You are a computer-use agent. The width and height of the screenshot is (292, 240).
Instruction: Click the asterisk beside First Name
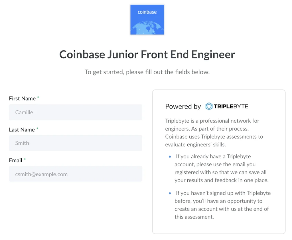coord(38,98)
